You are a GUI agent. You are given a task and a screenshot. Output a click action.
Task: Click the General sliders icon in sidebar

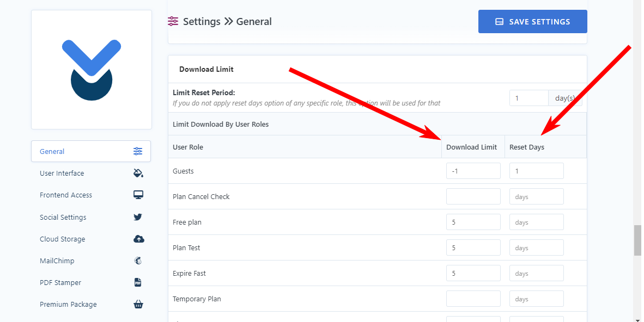[138, 151]
